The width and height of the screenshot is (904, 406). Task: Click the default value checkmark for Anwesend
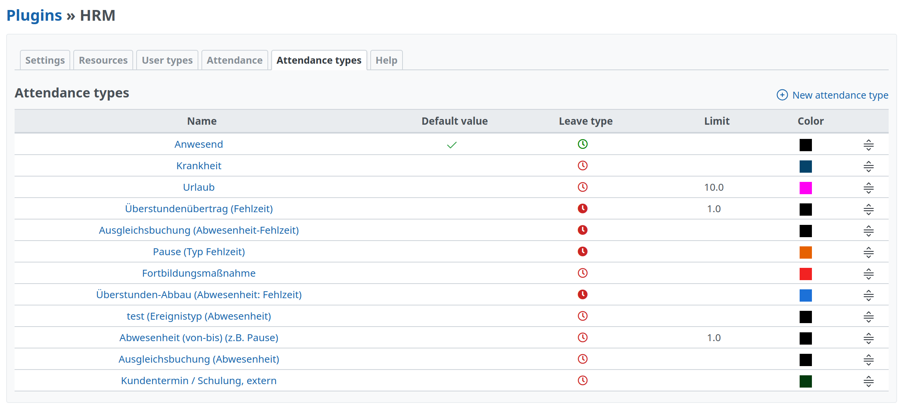pyautogui.click(x=452, y=145)
